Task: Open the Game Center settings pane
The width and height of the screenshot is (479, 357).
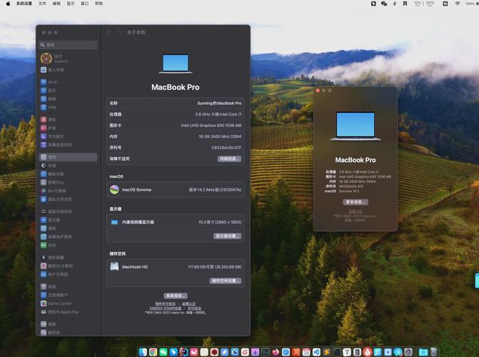Action: tap(60, 303)
